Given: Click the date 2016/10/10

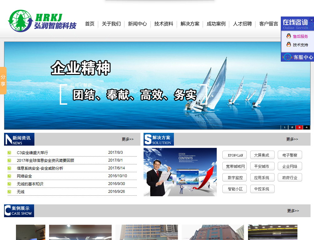Looking at the screenshot, I should coord(118,176).
